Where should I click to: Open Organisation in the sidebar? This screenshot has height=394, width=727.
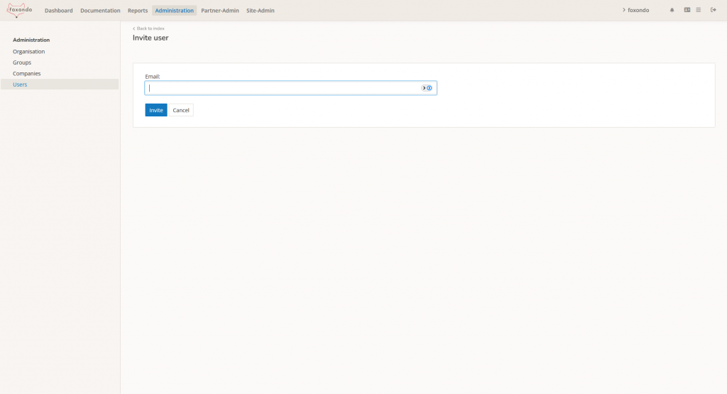(28, 51)
